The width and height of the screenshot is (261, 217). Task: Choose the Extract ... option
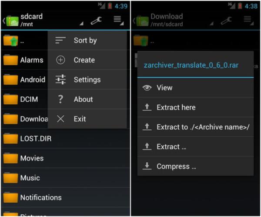(x=171, y=147)
